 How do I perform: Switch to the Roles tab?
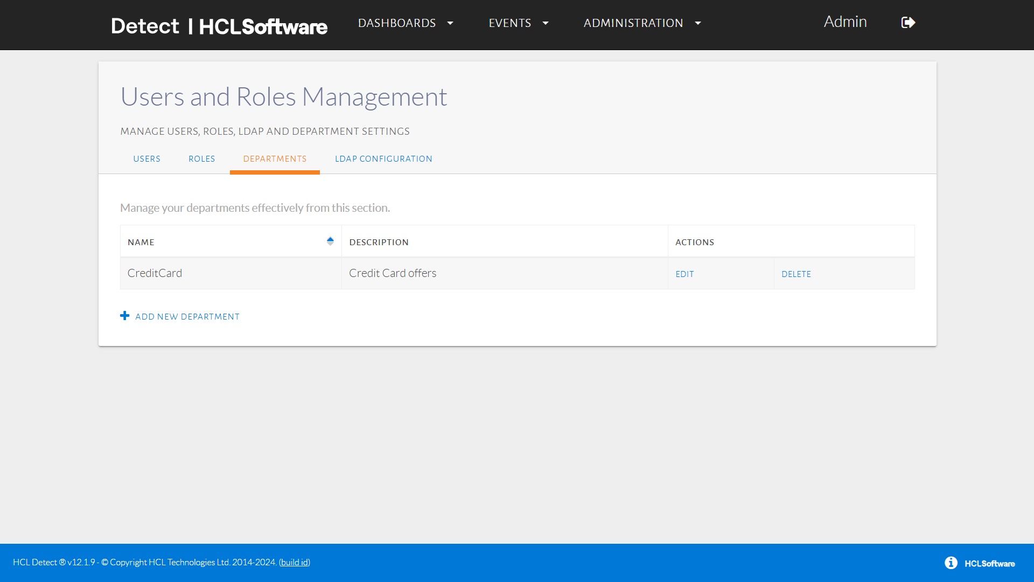(x=201, y=159)
